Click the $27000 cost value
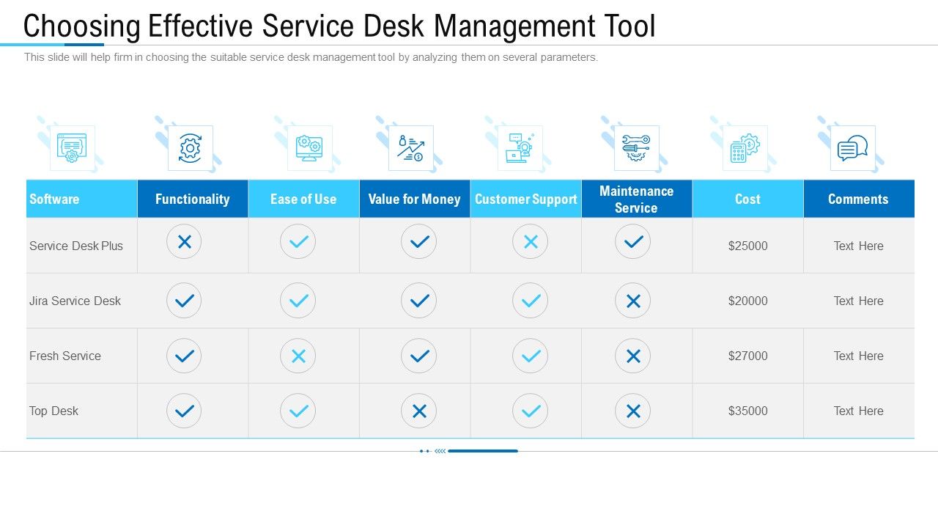 (748, 356)
